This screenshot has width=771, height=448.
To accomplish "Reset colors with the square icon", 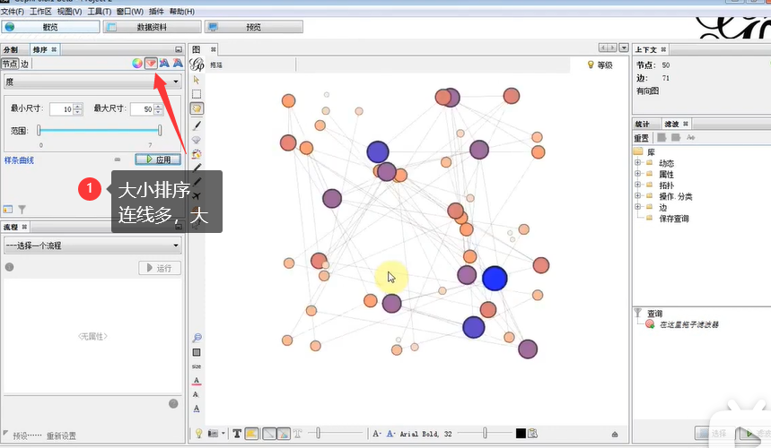I will point(197,352).
